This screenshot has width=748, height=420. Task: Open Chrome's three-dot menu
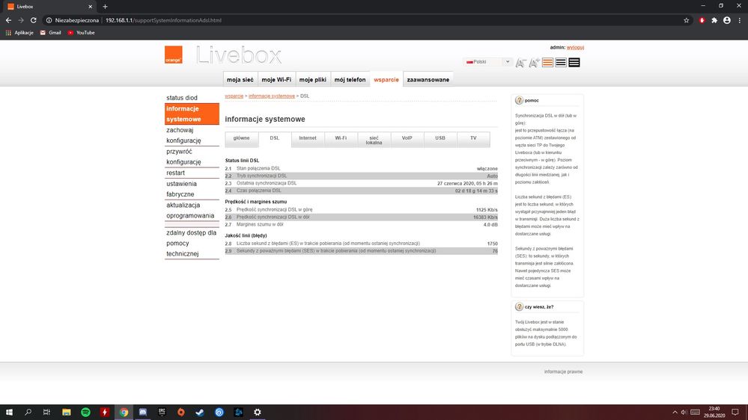click(x=738, y=20)
